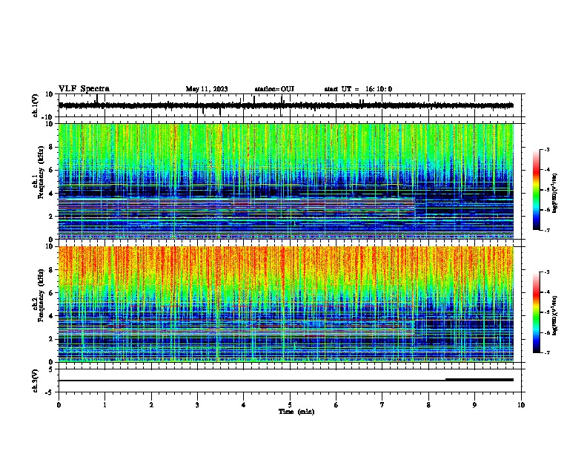Click the "5" tick on ch.3(V) axis
The width and height of the screenshot is (587, 454).
[x=51, y=369]
